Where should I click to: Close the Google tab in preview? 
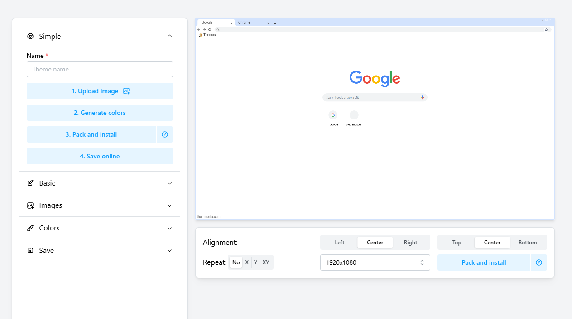click(231, 23)
